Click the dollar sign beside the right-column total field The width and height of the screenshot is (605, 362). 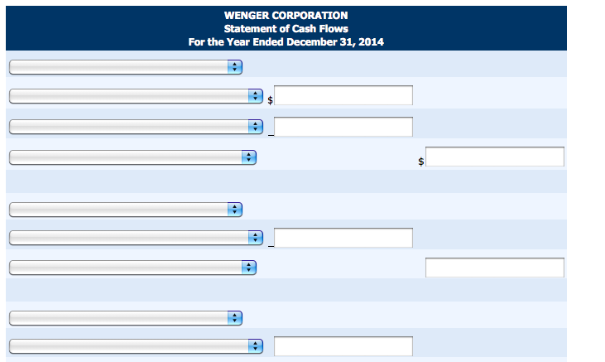421,162
